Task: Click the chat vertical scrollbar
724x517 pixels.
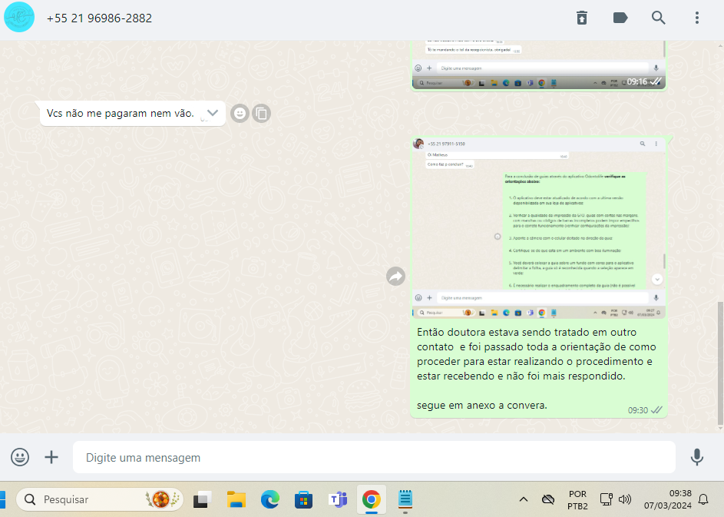Action: (719, 361)
